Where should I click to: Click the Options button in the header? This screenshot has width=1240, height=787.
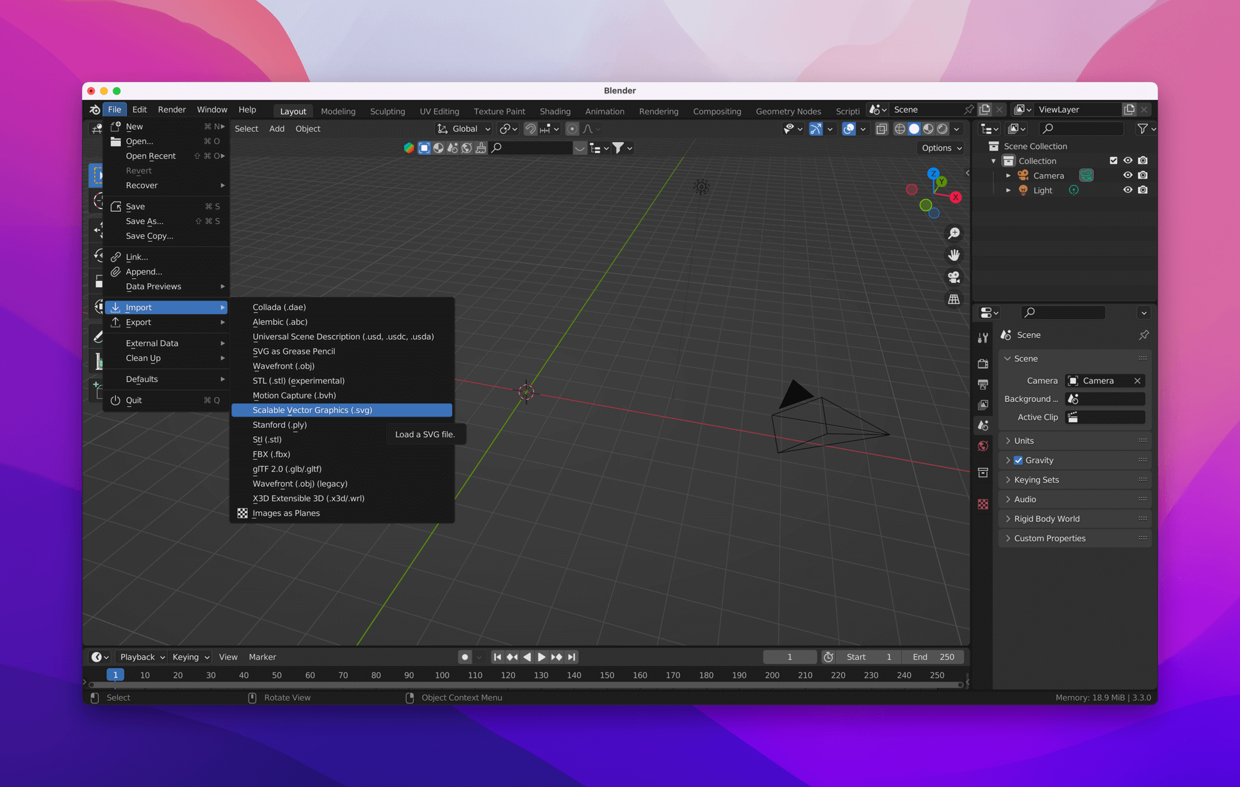(x=940, y=148)
